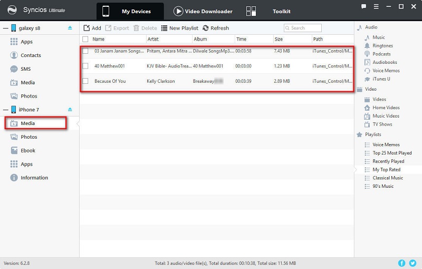Image resolution: width=422 pixels, height=269 pixels.
Task: Collapse the iPhone 7 device tree
Action: (x=6, y=110)
